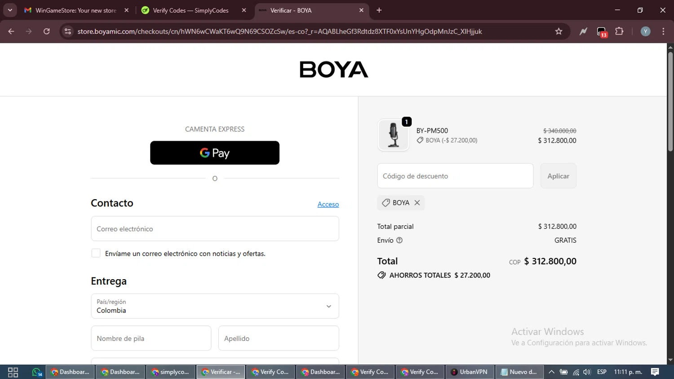Close the WinGameStore tab
The height and width of the screenshot is (379, 674).
pos(126,10)
